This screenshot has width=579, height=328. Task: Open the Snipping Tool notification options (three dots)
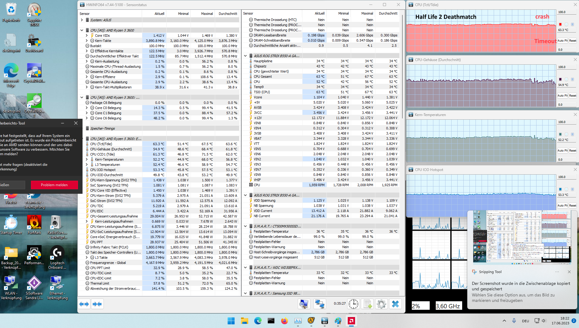(x=557, y=272)
